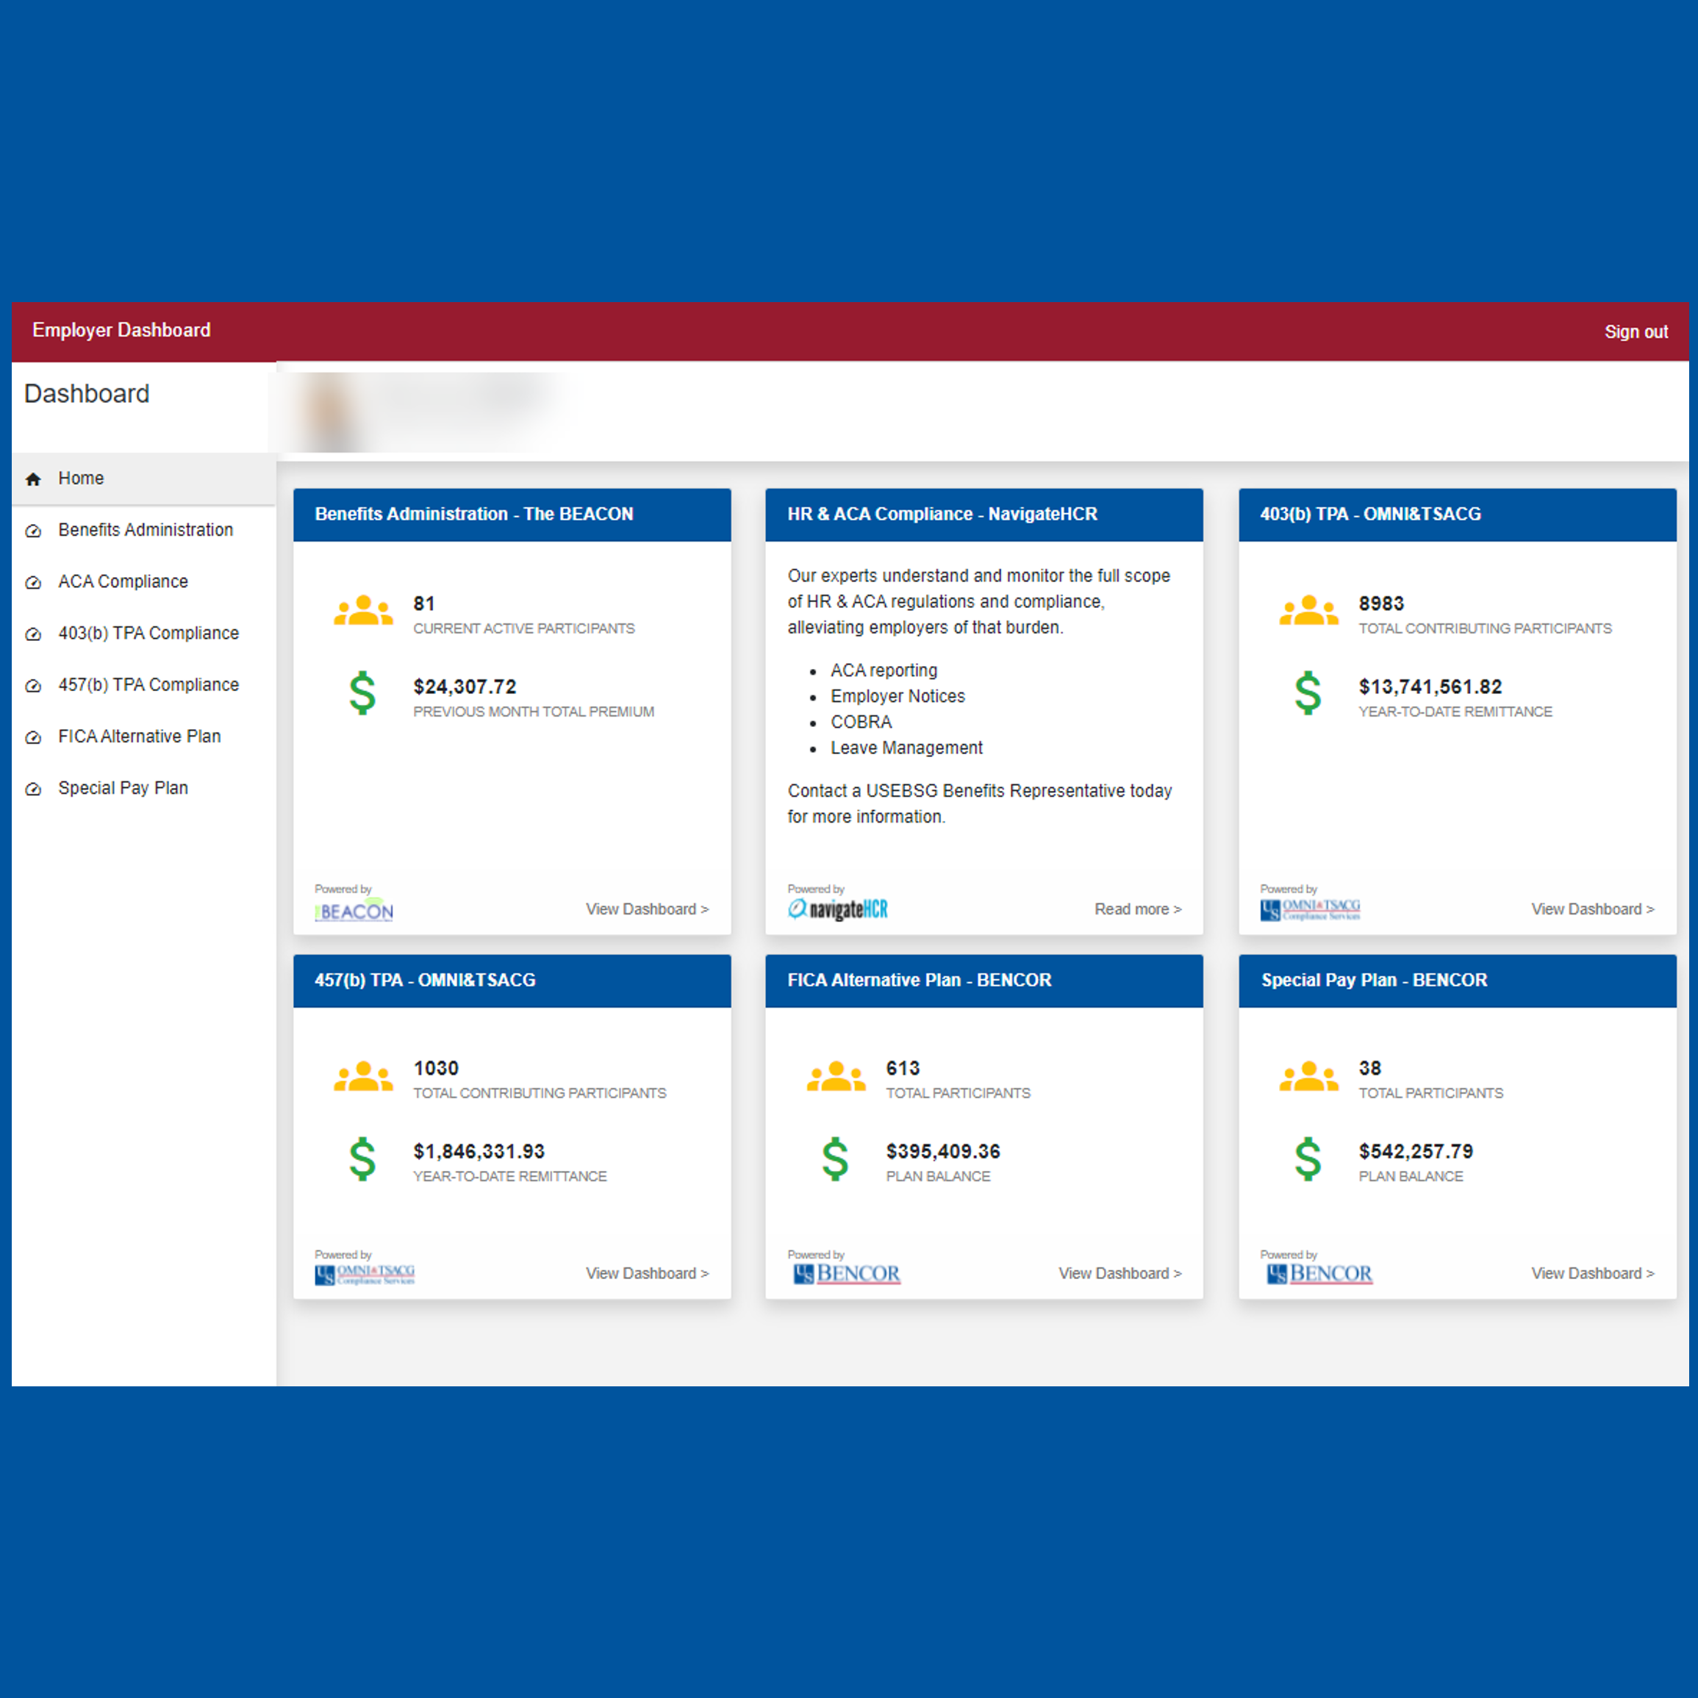Click participants icon next to 1030
Viewport: 1698px width, 1698px height.
click(363, 1075)
